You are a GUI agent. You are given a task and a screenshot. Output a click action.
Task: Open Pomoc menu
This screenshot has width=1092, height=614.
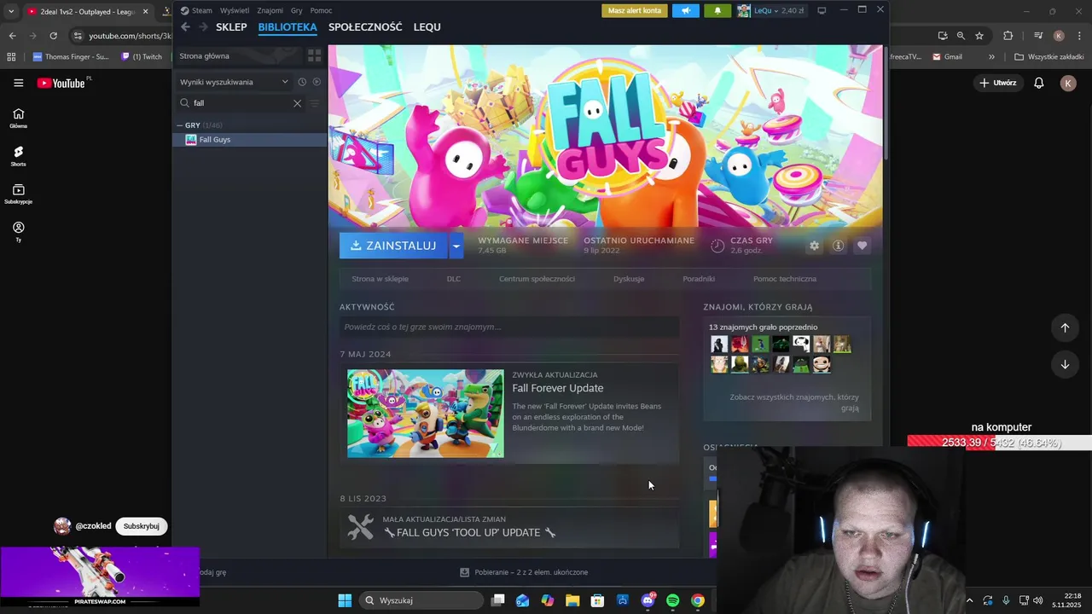click(x=321, y=10)
